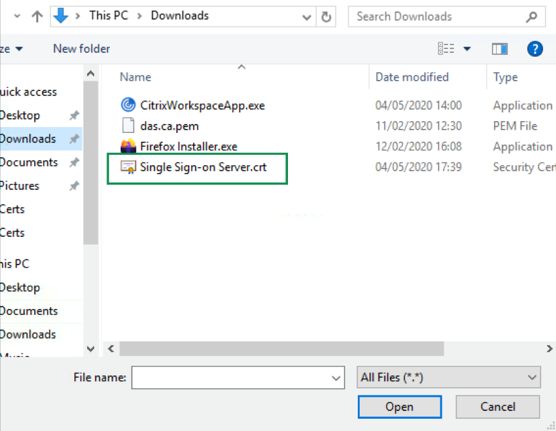Select pinned Downloads in Quick access
The height and width of the screenshot is (431, 556).
tap(28, 139)
